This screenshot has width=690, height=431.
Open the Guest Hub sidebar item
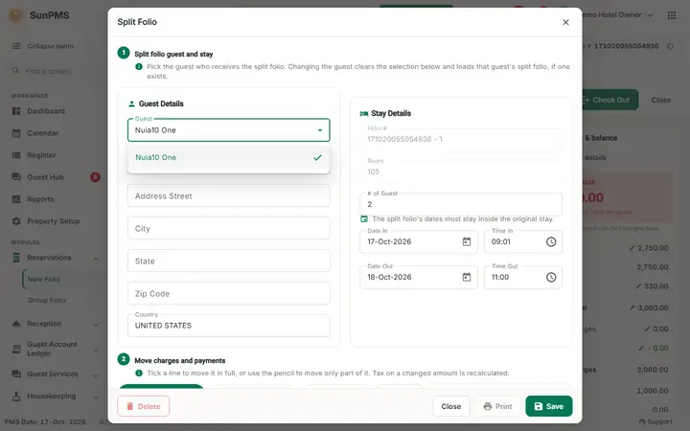click(45, 177)
